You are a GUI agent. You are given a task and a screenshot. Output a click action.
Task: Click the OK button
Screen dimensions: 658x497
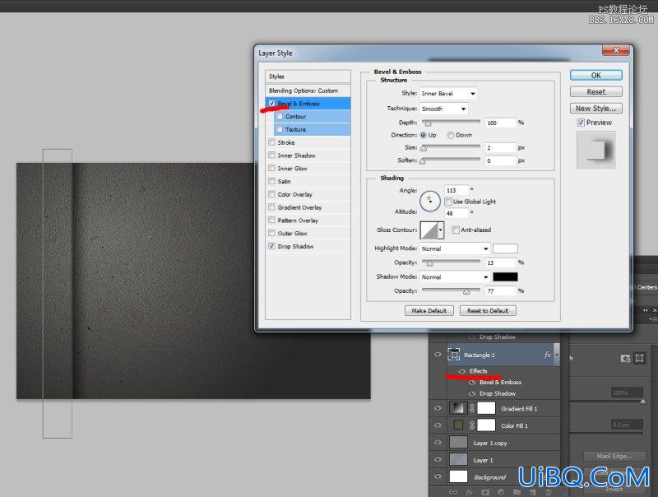coord(595,75)
